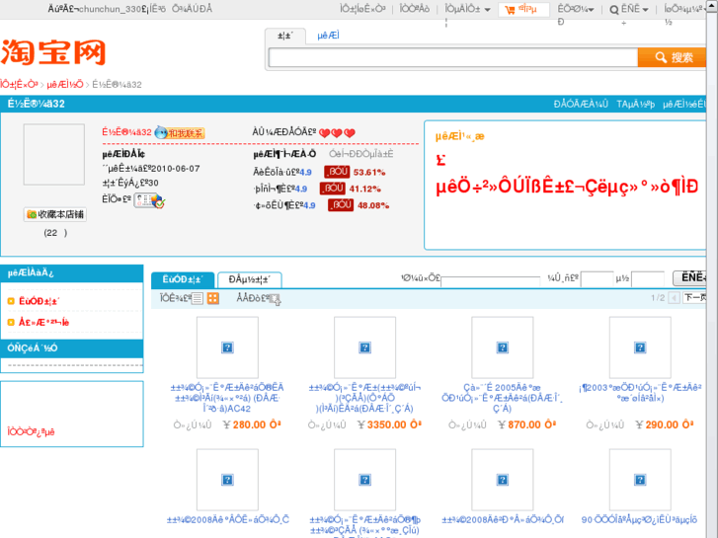Select the highlighted blue products tab
Screen dimensions: 718x538
(183, 279)
